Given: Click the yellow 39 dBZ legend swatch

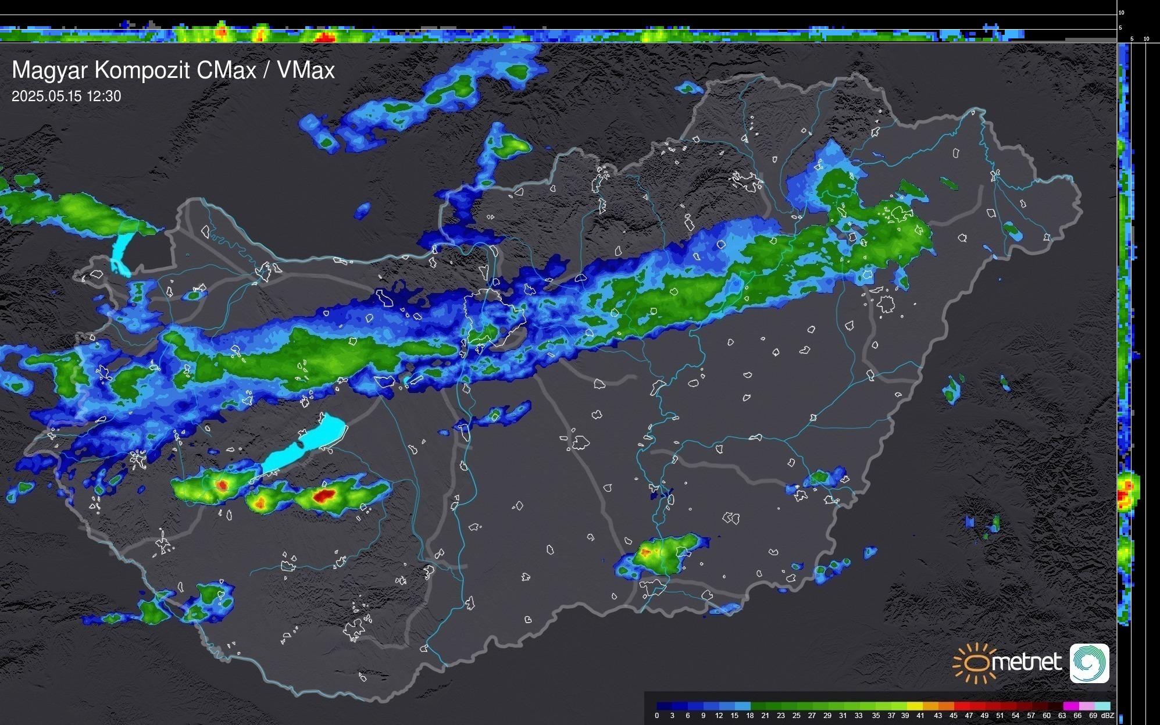Looking at the screenshot, I should pyautogui.click(x=914, y=706).
